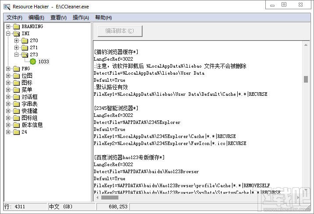This screenshot has width=314, height=214.
Task: Expand the 24 node
Action: 8,132
